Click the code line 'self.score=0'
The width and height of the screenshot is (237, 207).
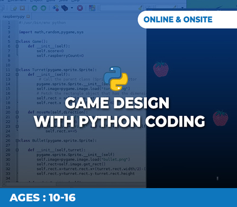pyautogui.click(x=50, y=51)
